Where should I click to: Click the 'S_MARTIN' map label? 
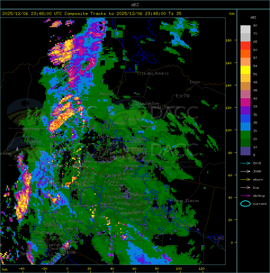[x=122, y=189]
